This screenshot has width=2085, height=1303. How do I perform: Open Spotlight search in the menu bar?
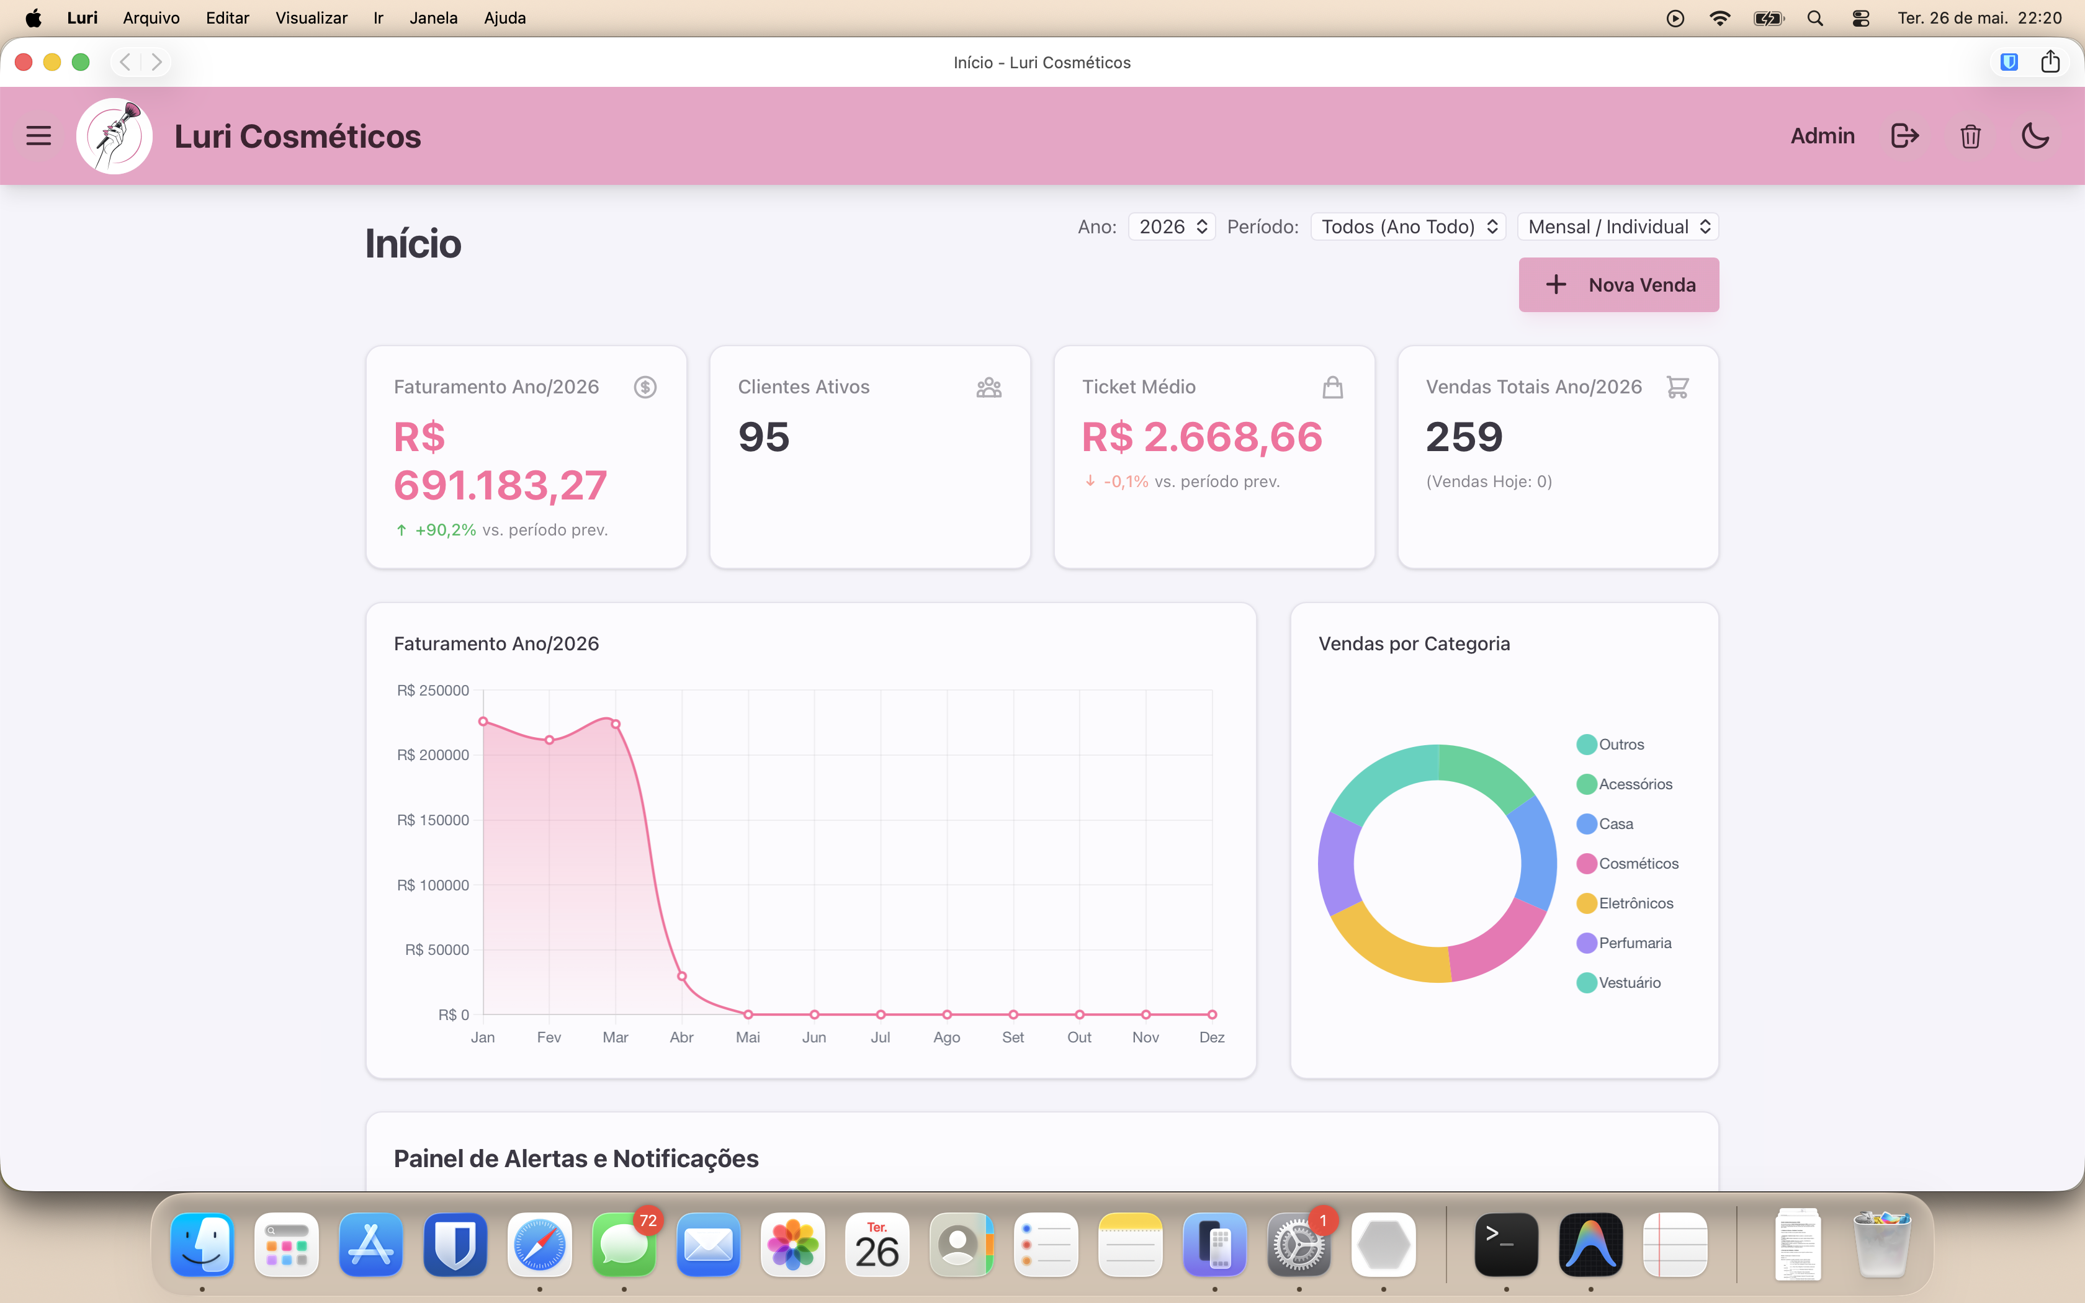tap(1815, 18)
